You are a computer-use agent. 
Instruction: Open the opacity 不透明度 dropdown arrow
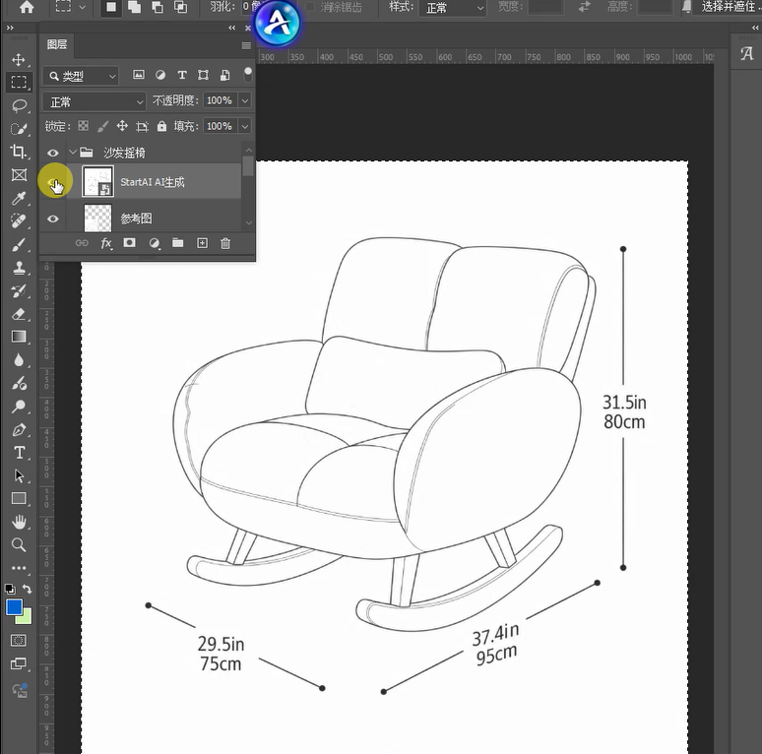(x=245, y=100)
